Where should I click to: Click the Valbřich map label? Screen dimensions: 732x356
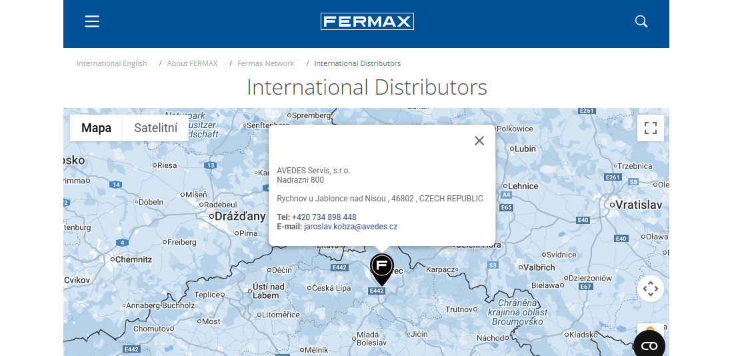539,267
